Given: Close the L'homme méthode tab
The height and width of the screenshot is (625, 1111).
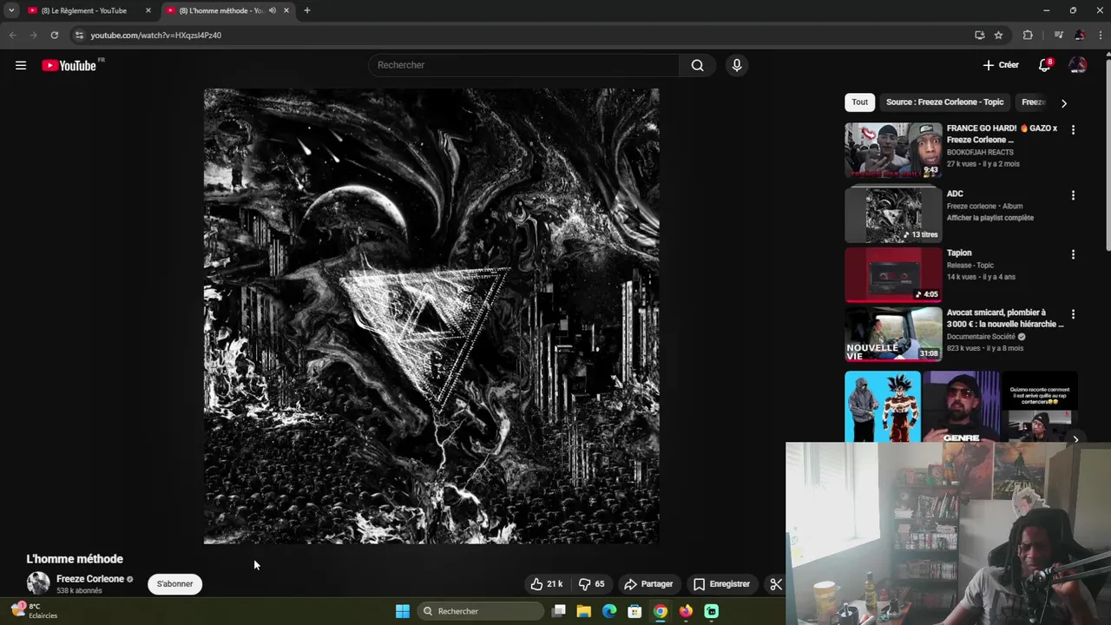Looking at the screenshot, I should tap(286, 10).
